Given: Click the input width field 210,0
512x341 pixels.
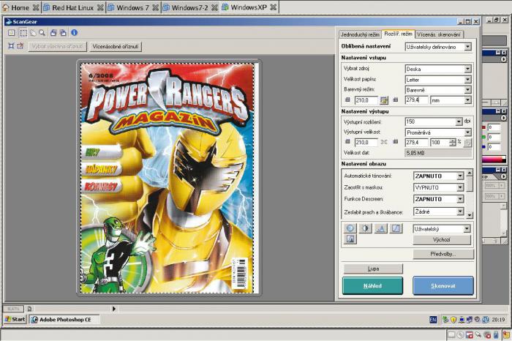Looking at the screenshot, I should (x=366, y=100).
